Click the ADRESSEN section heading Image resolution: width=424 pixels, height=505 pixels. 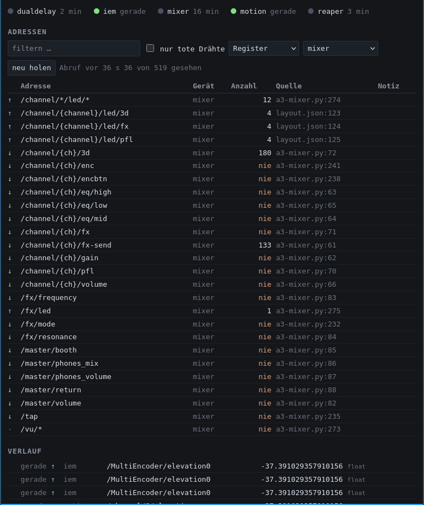pos(27,32)
